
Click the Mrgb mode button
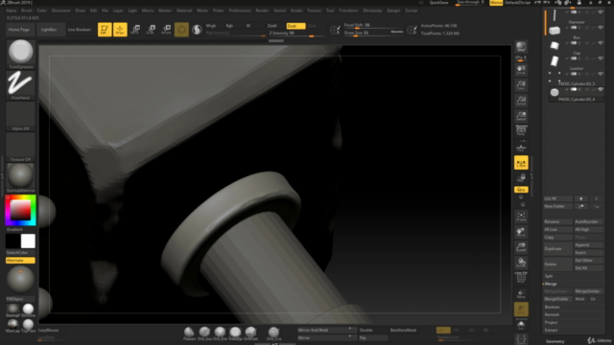[x=211, y=26]
